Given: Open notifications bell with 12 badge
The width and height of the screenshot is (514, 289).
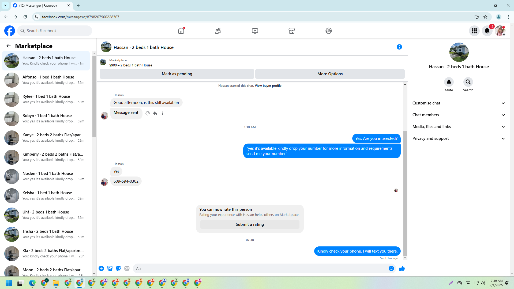Looking at the screenshot, I should pyautogui.click(x=487, y=31).
